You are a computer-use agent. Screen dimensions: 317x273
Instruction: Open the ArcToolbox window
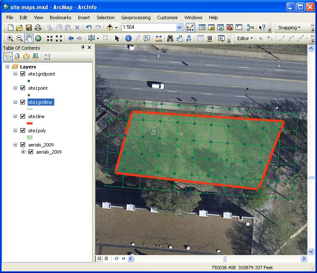(x=230, y=27)
